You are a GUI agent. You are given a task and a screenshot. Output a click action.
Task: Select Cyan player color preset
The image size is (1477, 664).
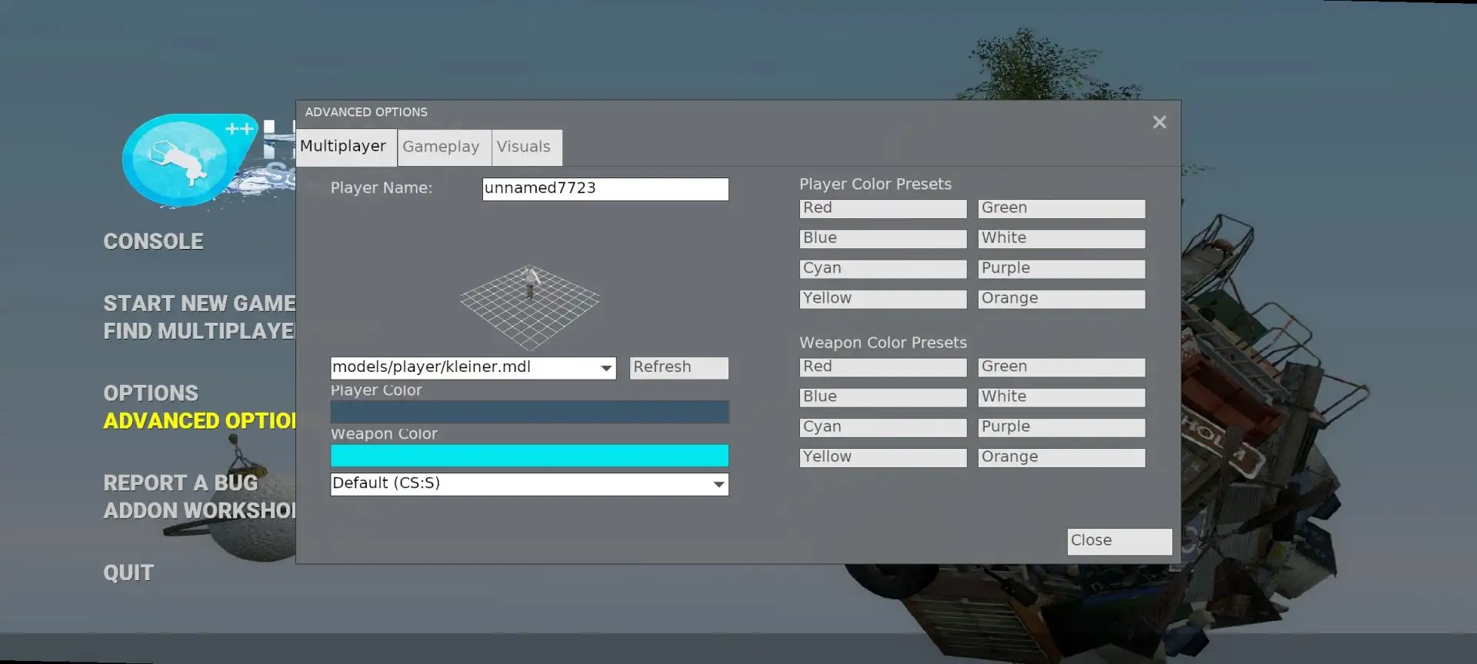click(883, 269)
